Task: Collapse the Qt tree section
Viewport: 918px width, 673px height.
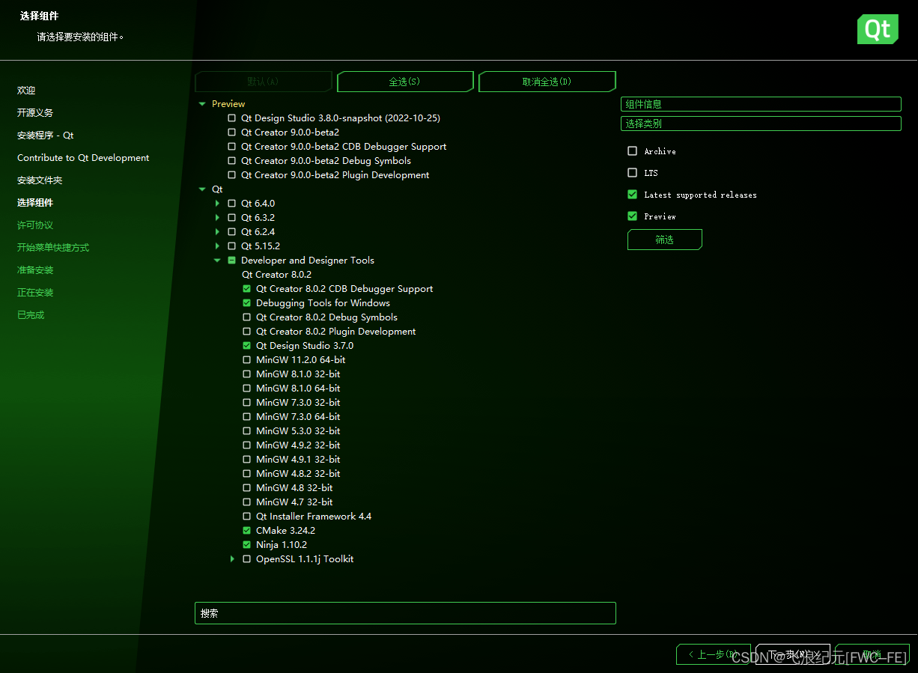Action: [x=202, y=189]
